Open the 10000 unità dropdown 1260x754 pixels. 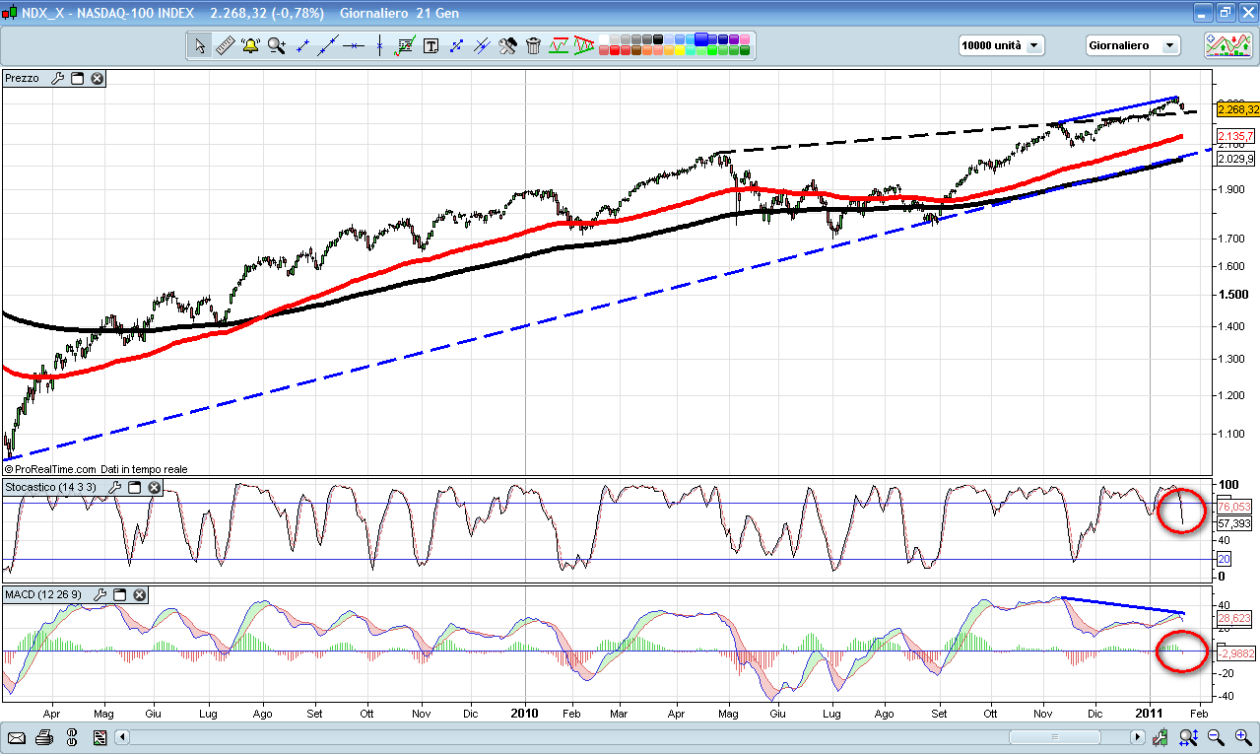[1001, 45]
